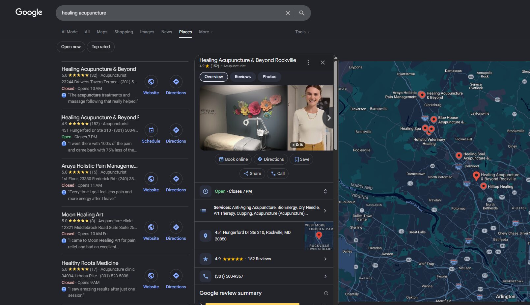This screenshot has height=305, width=530.
Task: Expand the Services list chevron
Action: coord(325,211)
